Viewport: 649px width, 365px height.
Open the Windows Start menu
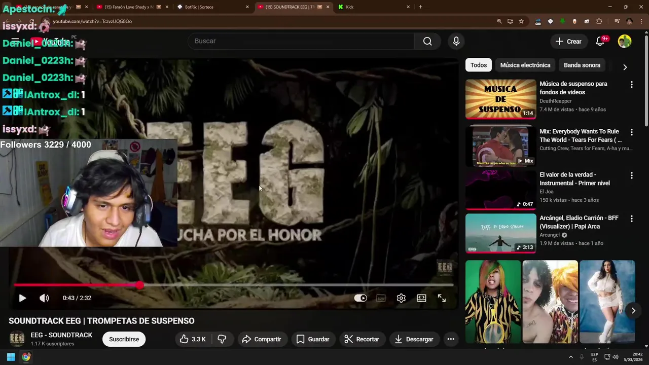[11, 357]
